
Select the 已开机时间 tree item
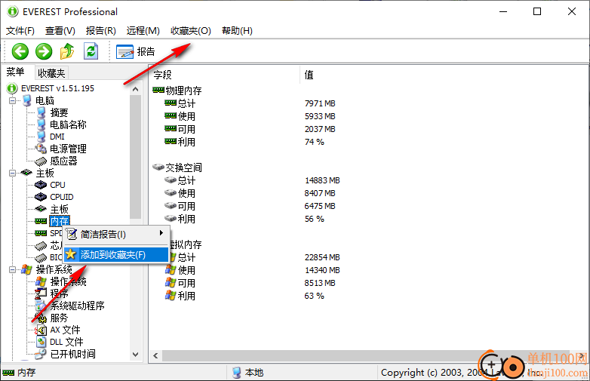pyautogui.click(x=72, y=354)
